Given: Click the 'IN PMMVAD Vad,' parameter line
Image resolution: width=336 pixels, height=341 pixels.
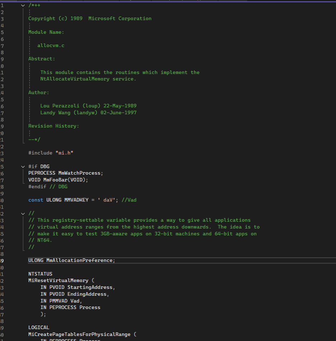Looking at the screenshot, I should [x=61, y=301].
